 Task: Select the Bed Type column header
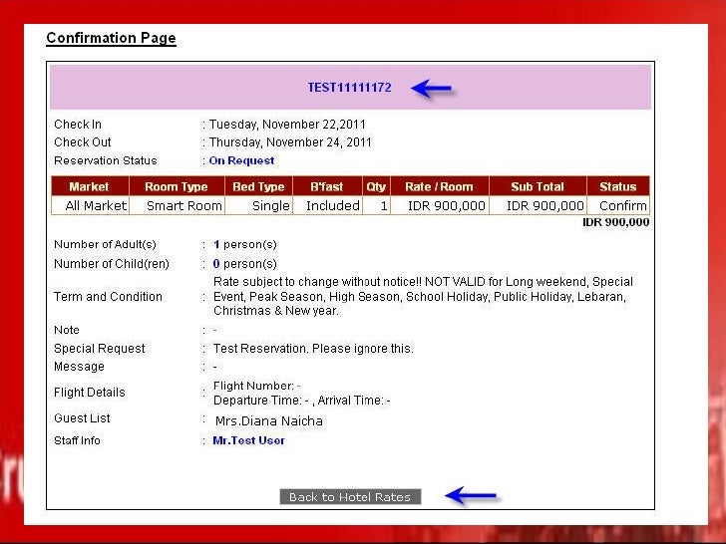(x=258, y=186)
